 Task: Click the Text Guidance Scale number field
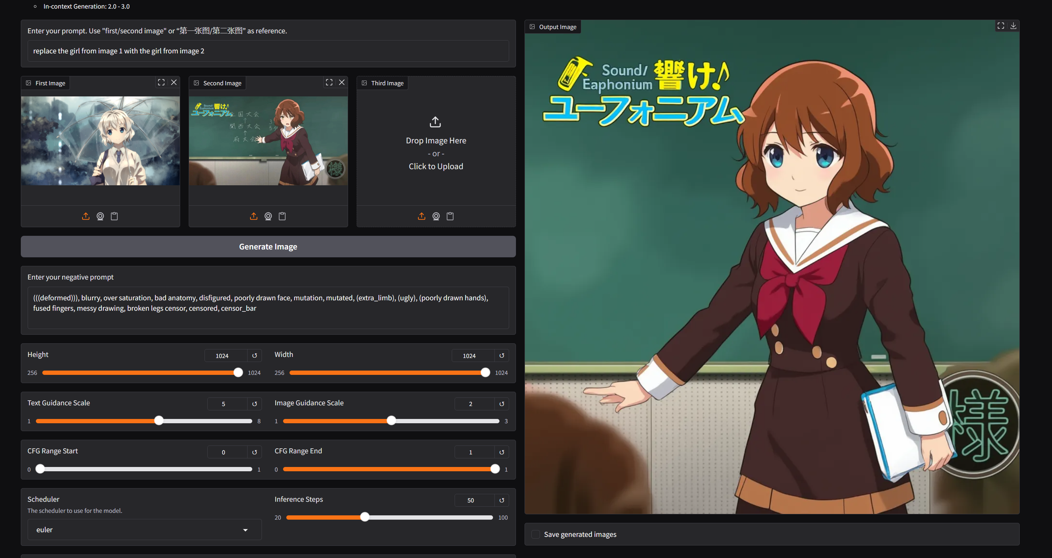[x=227, y=404]
